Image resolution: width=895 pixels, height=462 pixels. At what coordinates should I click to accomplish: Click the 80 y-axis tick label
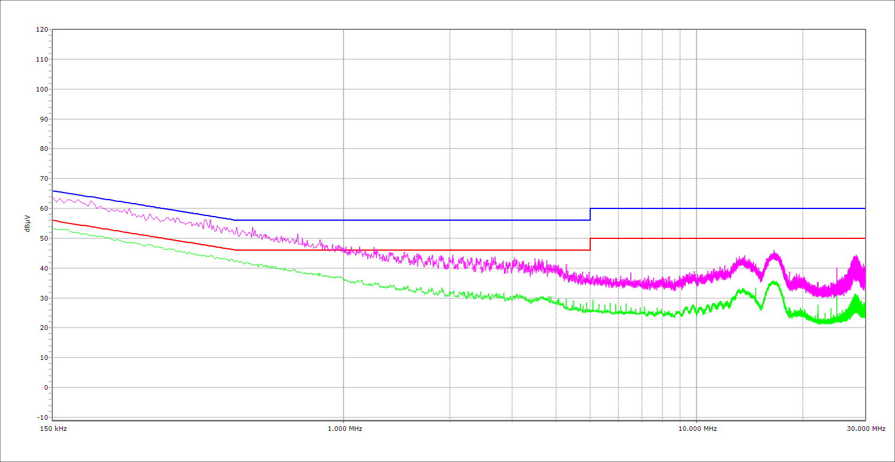click(43, 149)
